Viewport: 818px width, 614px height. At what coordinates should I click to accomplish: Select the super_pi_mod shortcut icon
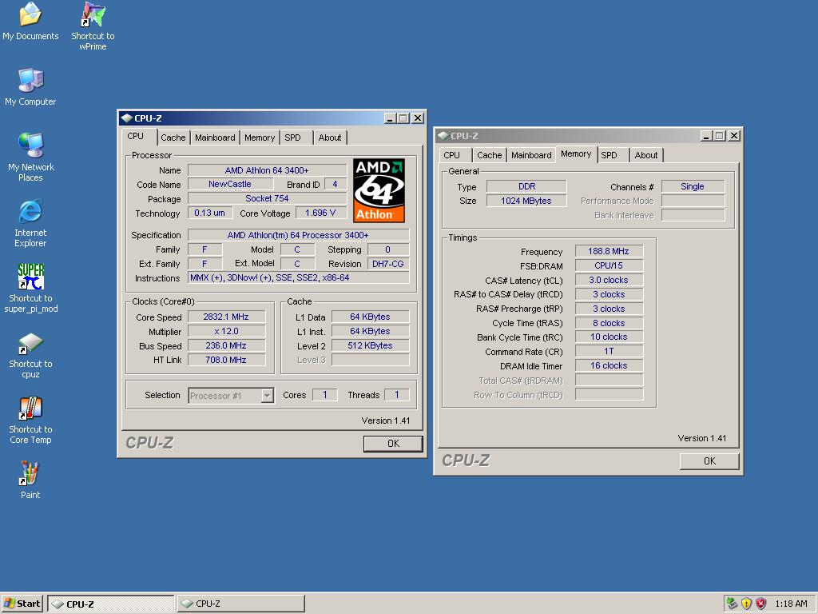pos(31,288)
